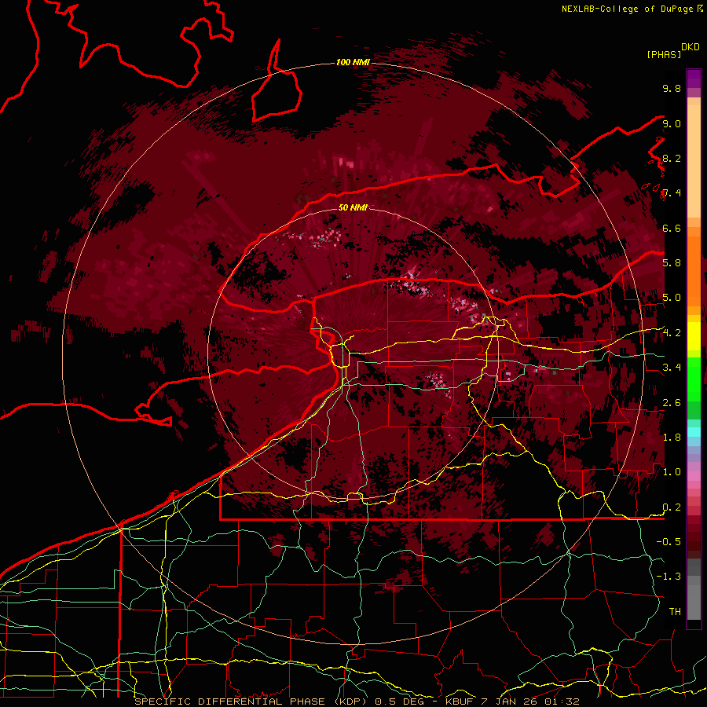This screenshot has height=707, width=707.
Task: Click the 4.2 legend value
Action: [x=672, y=333]
